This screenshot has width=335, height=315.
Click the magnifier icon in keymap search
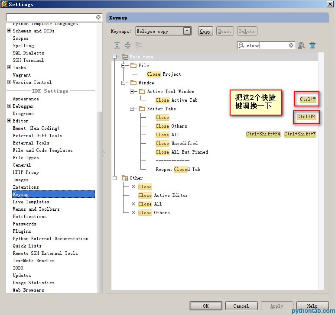(x=241, y=45)
